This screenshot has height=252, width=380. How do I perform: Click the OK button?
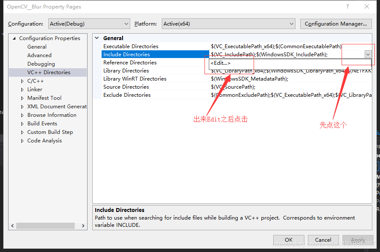click(289, 240)
